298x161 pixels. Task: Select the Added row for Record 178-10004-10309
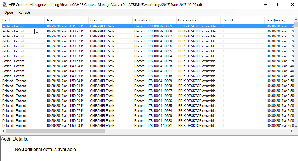[147, 26]
